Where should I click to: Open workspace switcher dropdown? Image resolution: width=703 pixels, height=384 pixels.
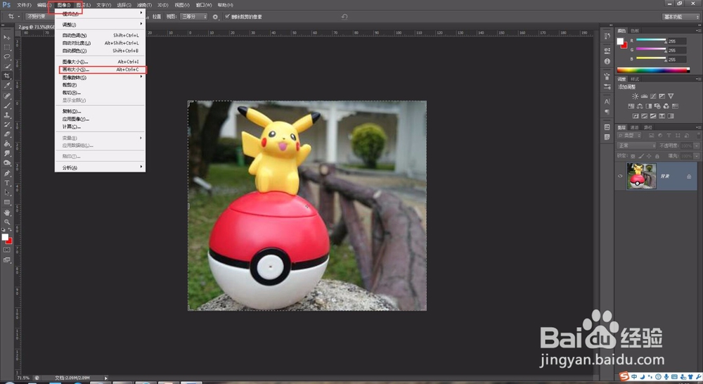[x=681, y=17]
